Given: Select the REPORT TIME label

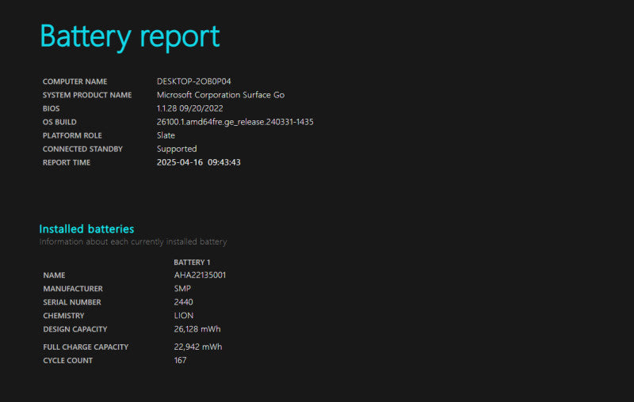Looking at the screenshot, I should (67, 163).
